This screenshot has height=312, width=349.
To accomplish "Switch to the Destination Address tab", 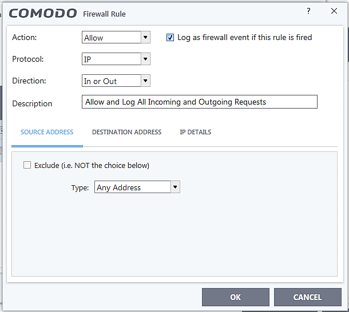I will (126, 132).
